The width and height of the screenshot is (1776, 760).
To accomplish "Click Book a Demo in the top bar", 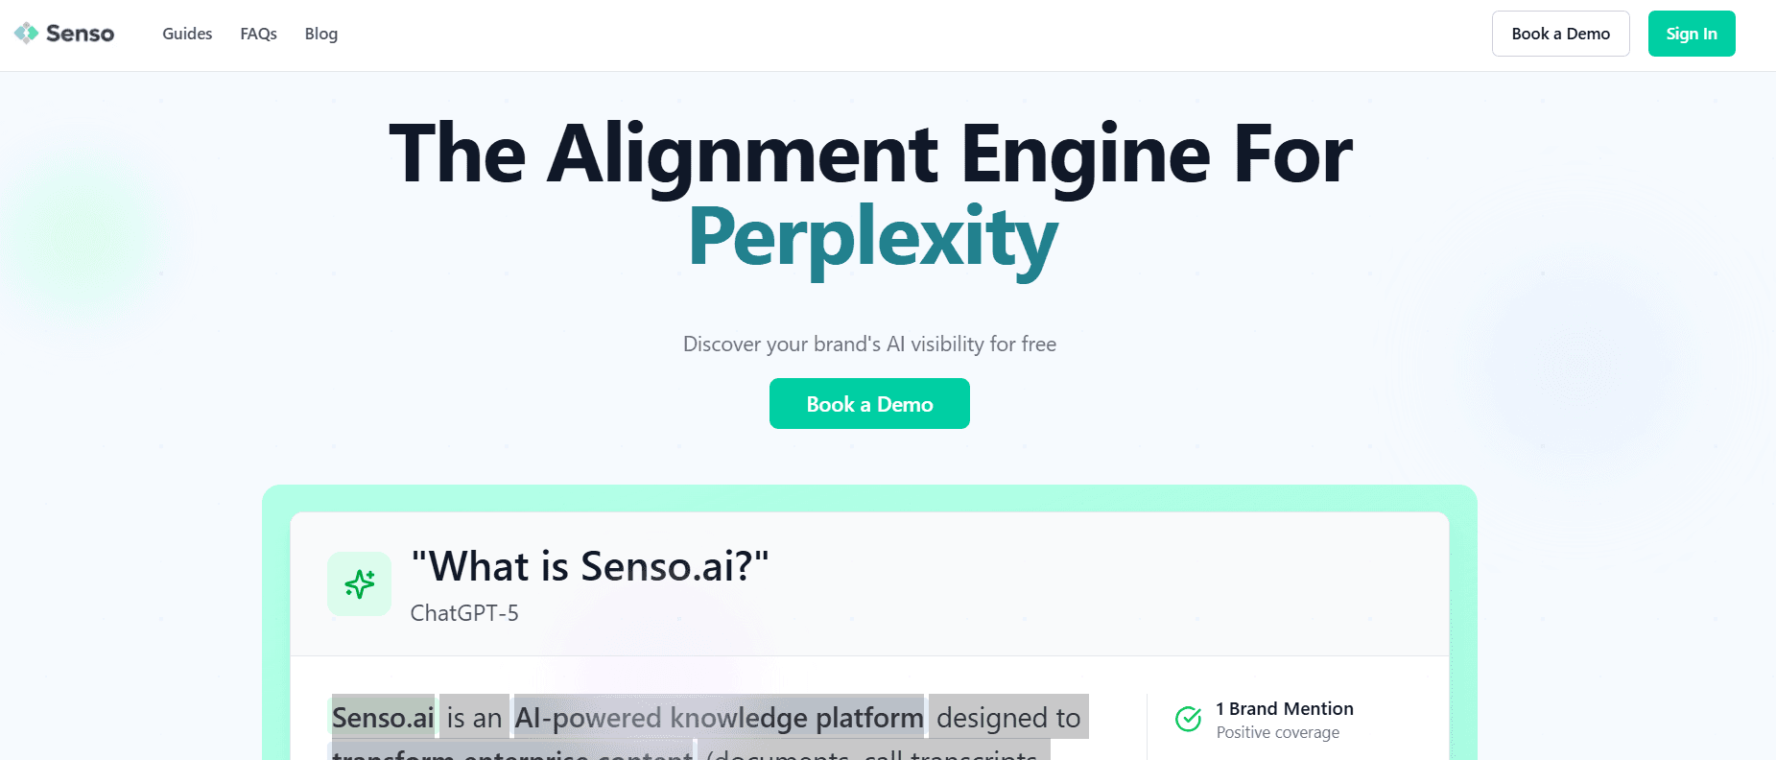I will tap(1560, 33).
